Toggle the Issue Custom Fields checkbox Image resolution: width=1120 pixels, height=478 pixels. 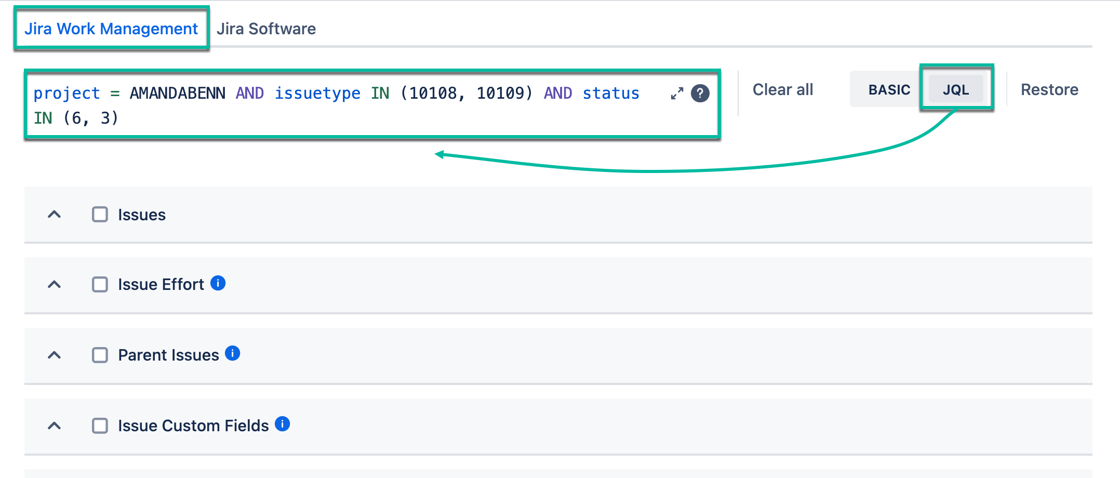click(99, 425)
